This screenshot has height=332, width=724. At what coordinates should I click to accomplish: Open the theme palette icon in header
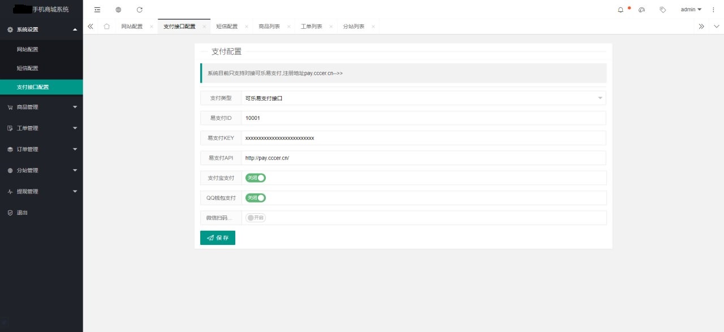(642, 10)
